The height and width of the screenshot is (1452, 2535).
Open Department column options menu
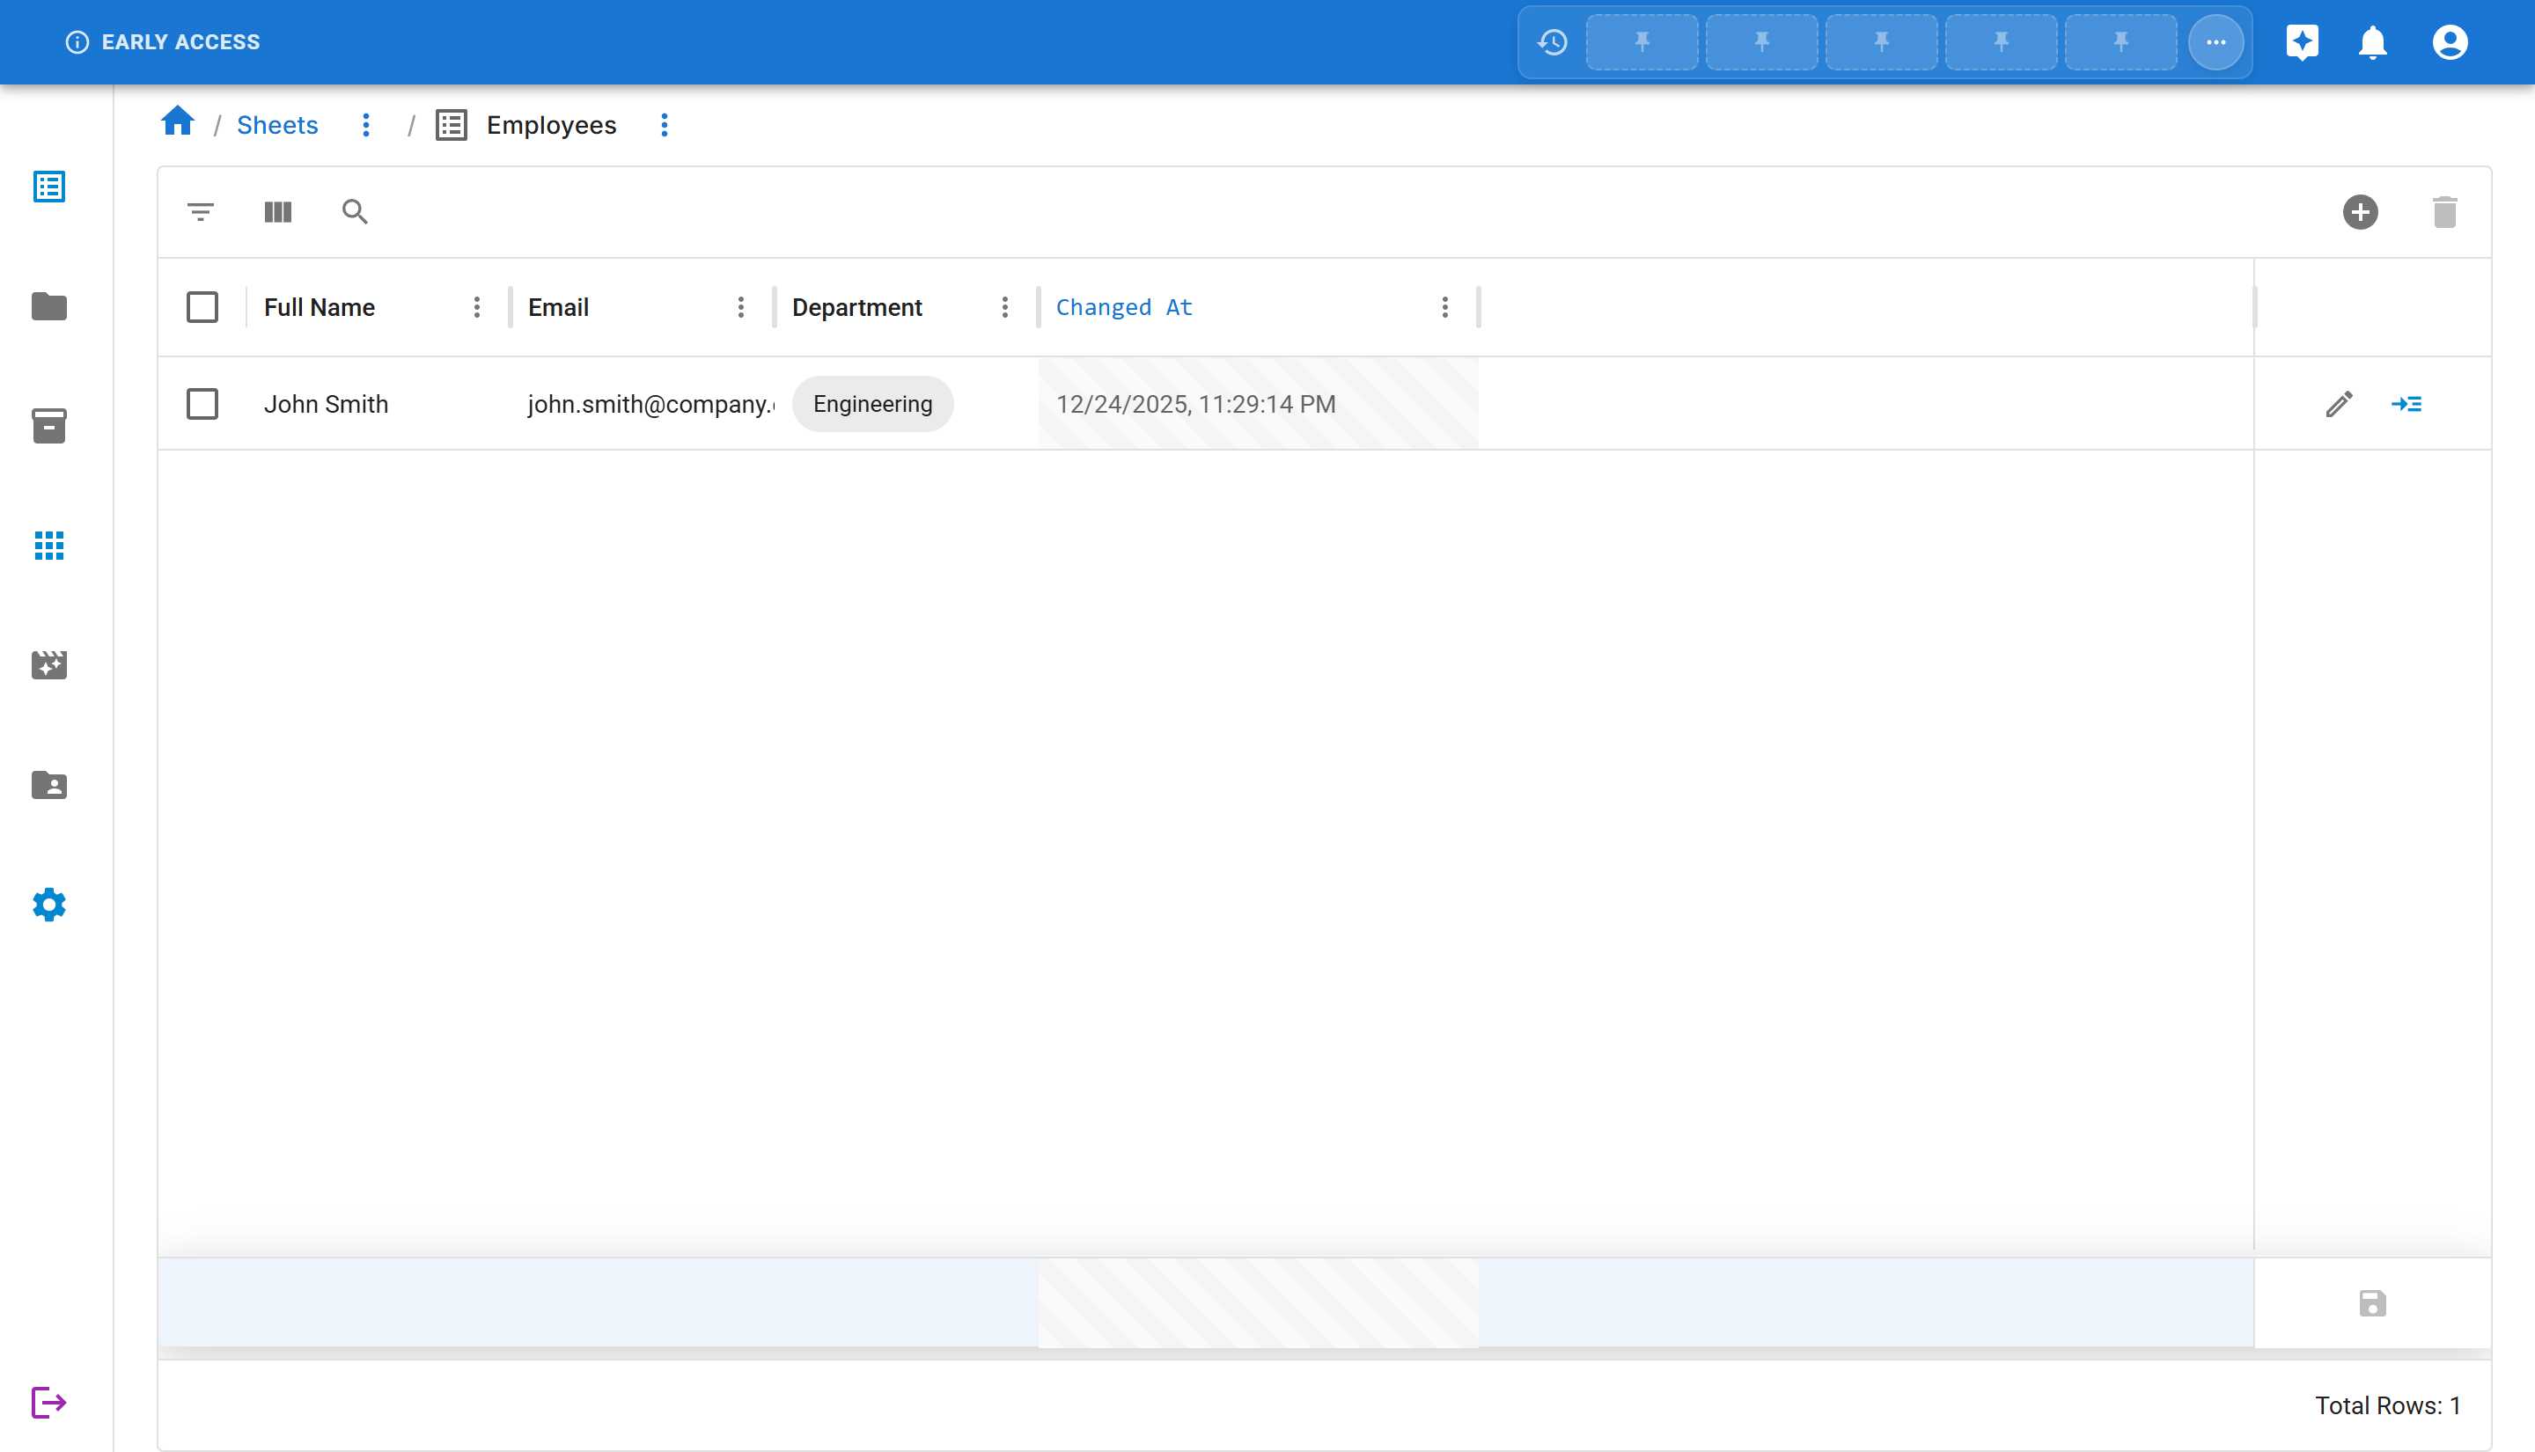click(1004, 307)
